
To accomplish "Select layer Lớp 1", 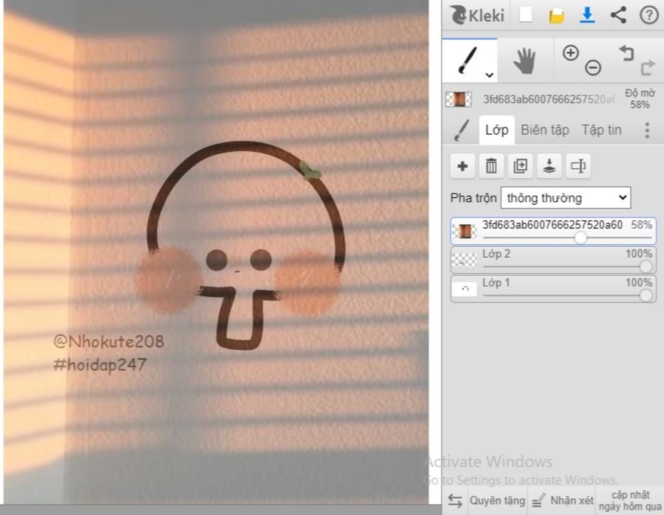I will point(553,289).
